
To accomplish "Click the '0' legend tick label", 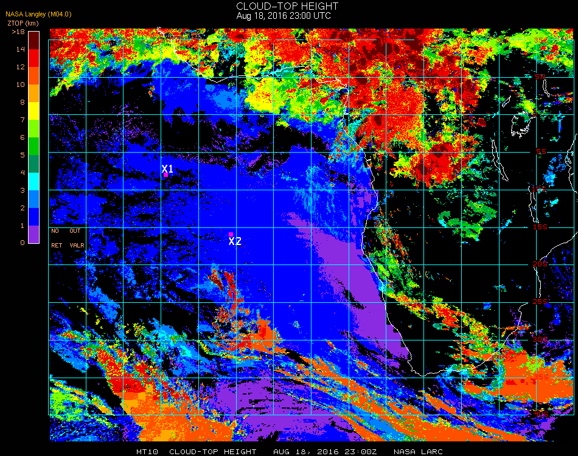I will [x=23, y=243].
